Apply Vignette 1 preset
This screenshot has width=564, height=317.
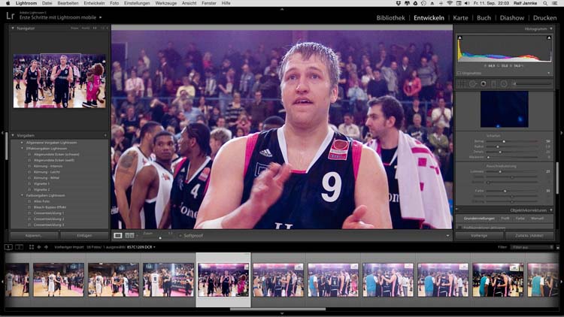point(41,183)
